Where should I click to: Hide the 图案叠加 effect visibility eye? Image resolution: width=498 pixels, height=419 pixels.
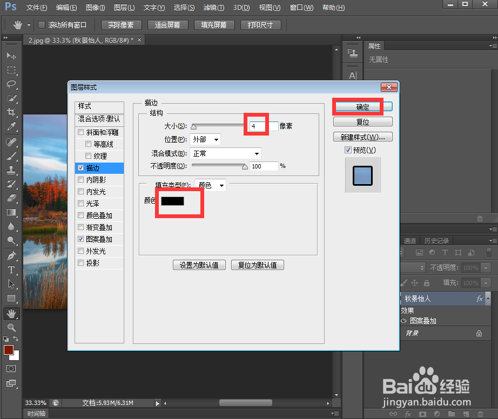pyautogui.click(x=404, y=321)
